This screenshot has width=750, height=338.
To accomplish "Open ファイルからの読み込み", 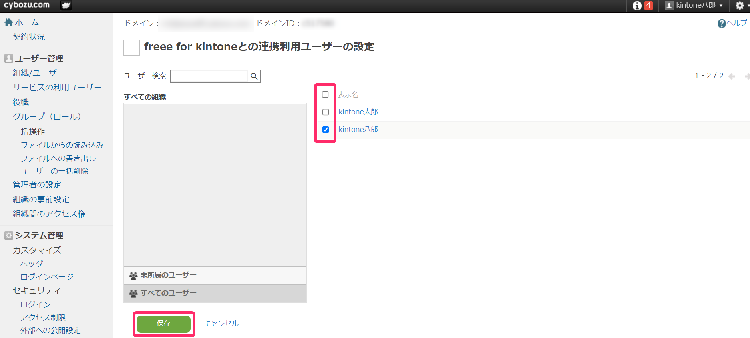I will pyautogui.click(x=62, y=145).
